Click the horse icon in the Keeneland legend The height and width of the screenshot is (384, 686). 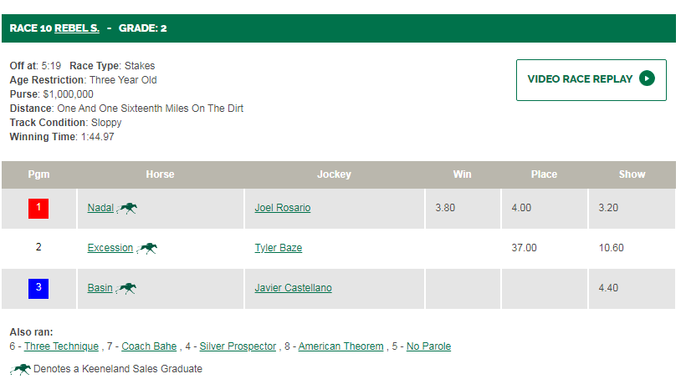(21, 369)
